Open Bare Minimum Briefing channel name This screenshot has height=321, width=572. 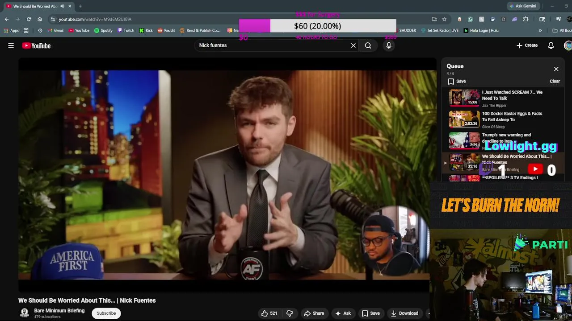[x=59, y=311]
